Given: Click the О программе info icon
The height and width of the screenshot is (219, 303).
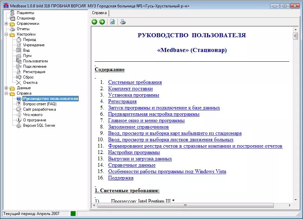Looking at the screenshot, I should 19,120.
